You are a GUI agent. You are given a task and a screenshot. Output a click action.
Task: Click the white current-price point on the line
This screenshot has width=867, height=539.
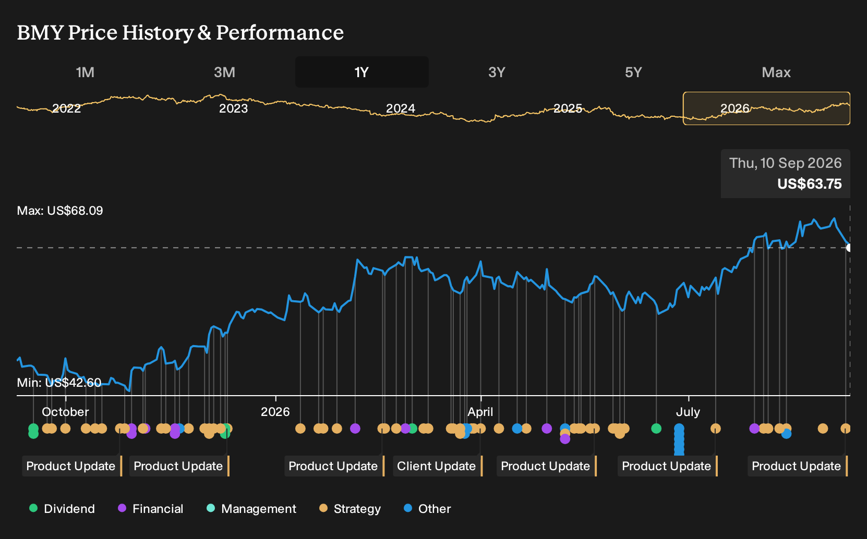coord(849,248)
